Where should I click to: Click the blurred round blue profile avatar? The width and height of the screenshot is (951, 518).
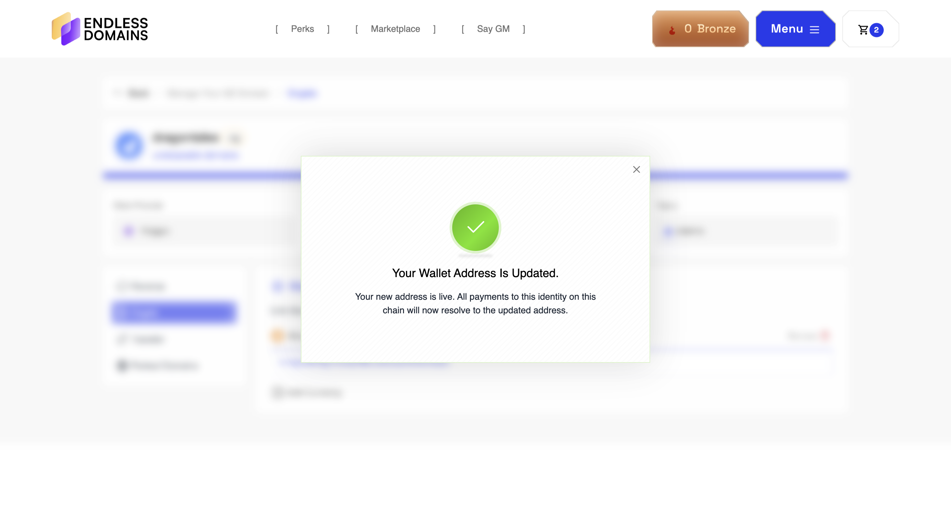(129, 146)
